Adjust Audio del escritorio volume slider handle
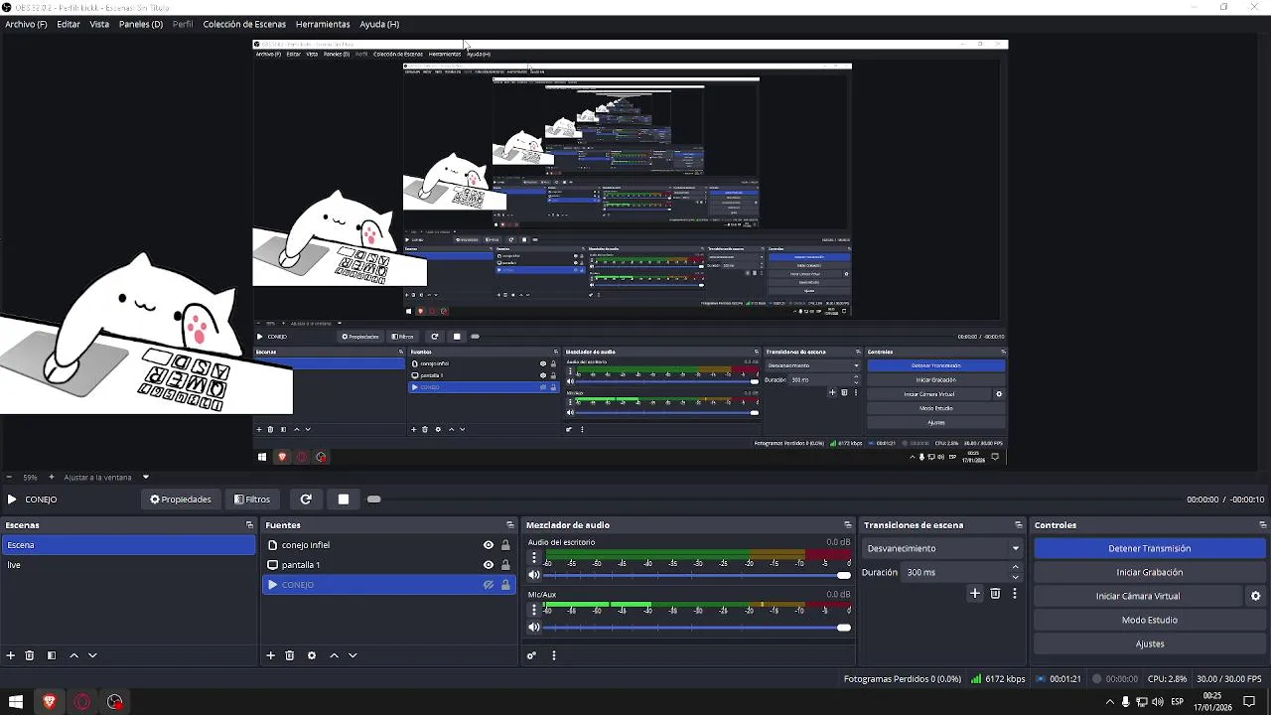1271x715 pixels. [x=844, y=575]
